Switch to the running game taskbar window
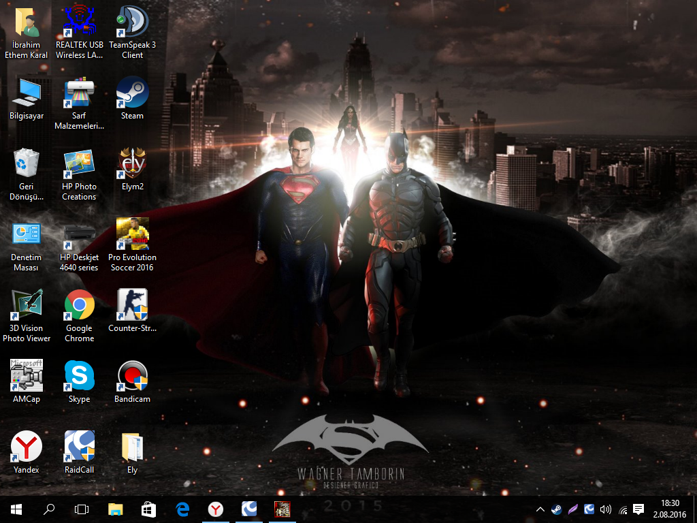 tap(282, 509)
